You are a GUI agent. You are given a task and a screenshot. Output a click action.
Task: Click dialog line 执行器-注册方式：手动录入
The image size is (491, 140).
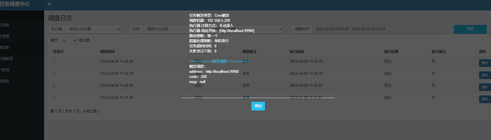(212, 26)
